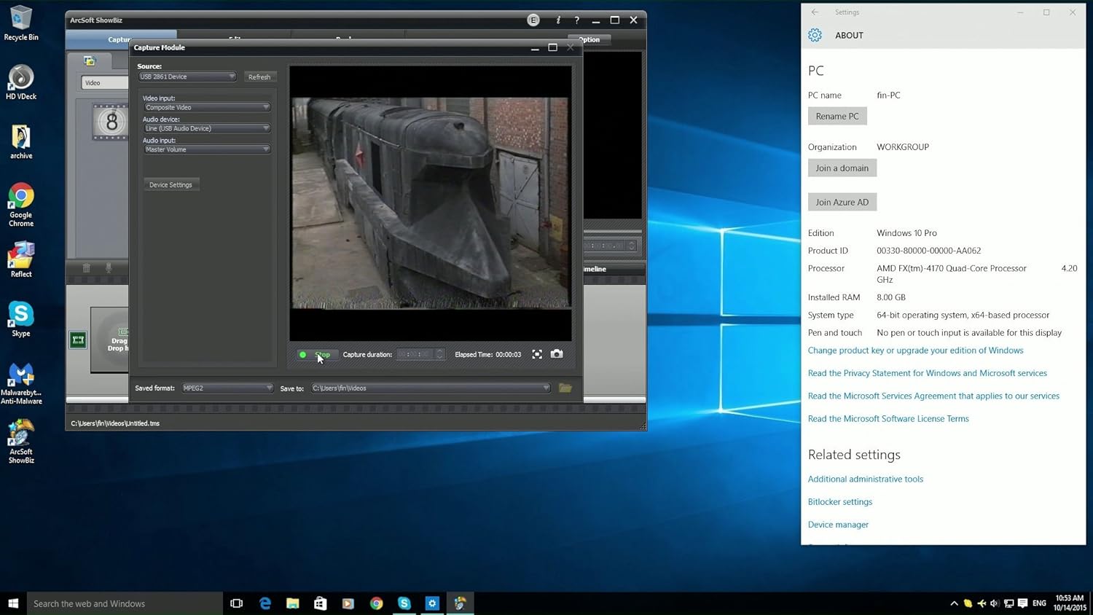Image resolution: width=1093 pixels, height=615 pixels.
Task: Browse for save folder using folder icon
Action: pos(565,388)
